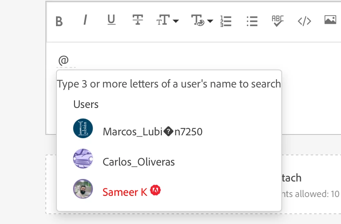
Task: Select Sameer K's profile photo
Action: click(83, 189)
